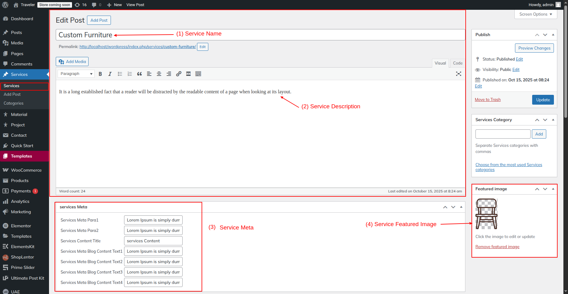The height and width of the screenshot is (294, 568).
Task: Move Services Category panel down
Action: (545, 120)
